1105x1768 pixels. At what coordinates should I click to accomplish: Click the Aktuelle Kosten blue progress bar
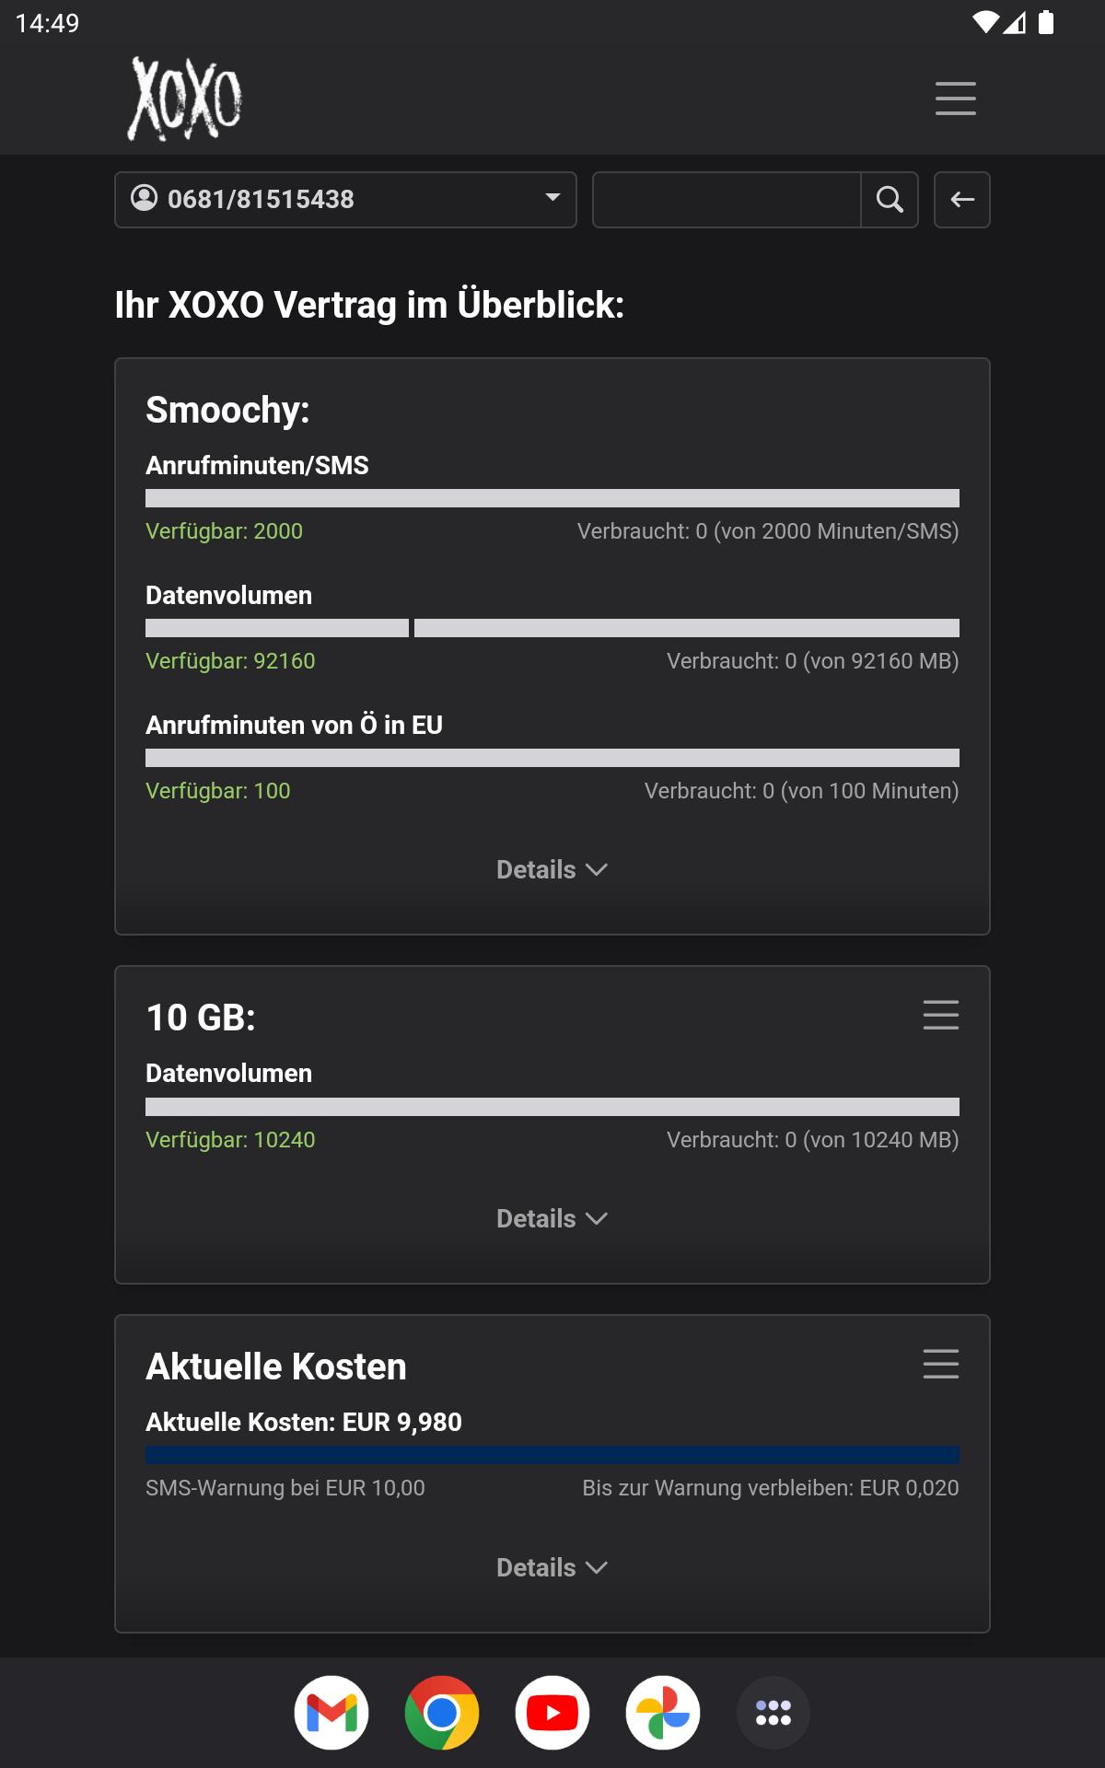tap(552, 1455)
